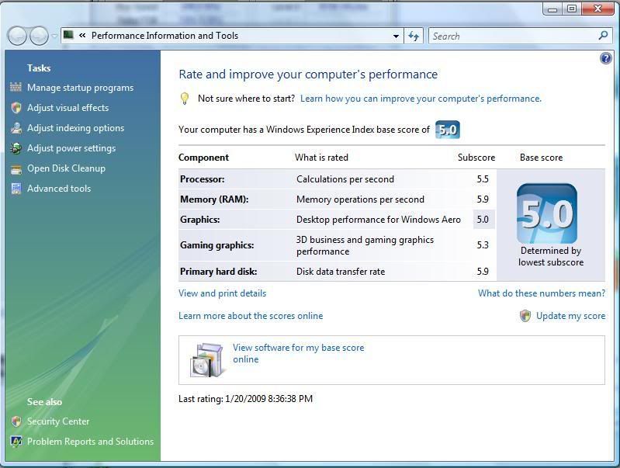Click the Gaming graphics subscore 5.3
The width and height of the screenshot is (620, 468).
[483, 245]
